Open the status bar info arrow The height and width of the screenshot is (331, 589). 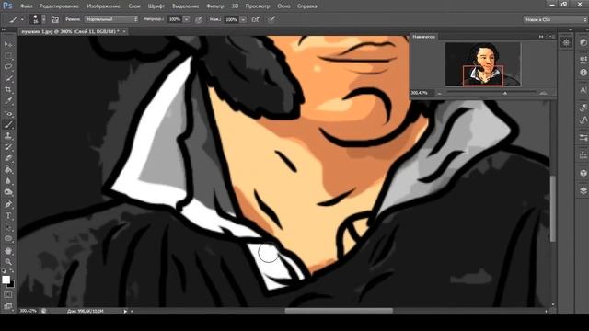tap(125, 311)
